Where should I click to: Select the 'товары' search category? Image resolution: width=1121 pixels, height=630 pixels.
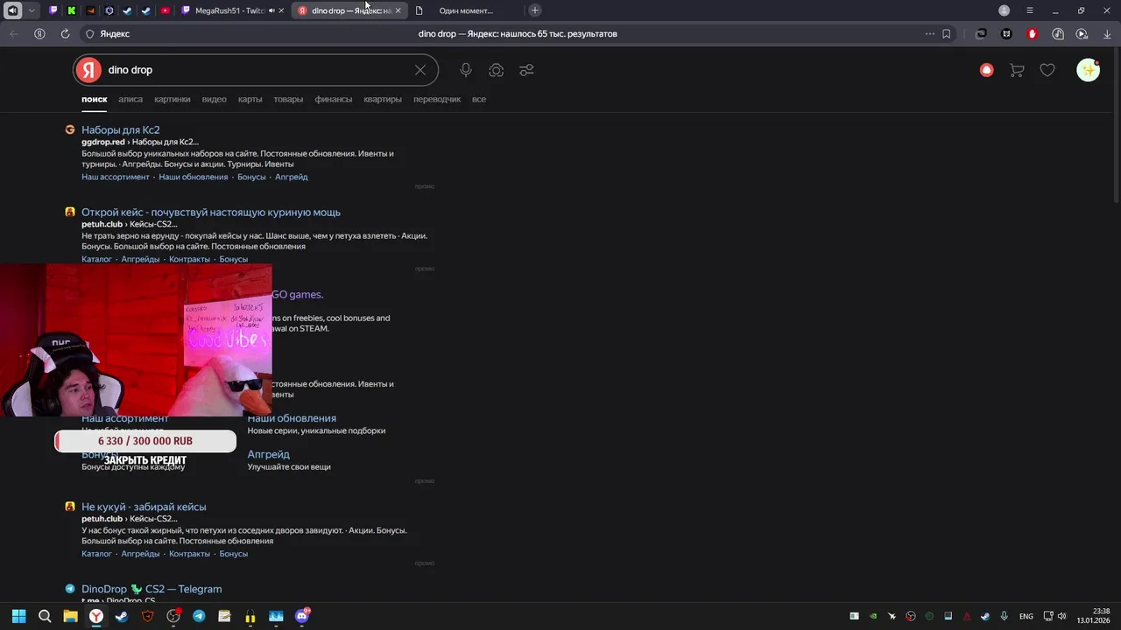[x=288, y=99]
